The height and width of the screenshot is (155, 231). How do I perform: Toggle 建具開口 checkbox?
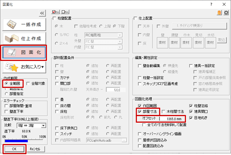191,112
